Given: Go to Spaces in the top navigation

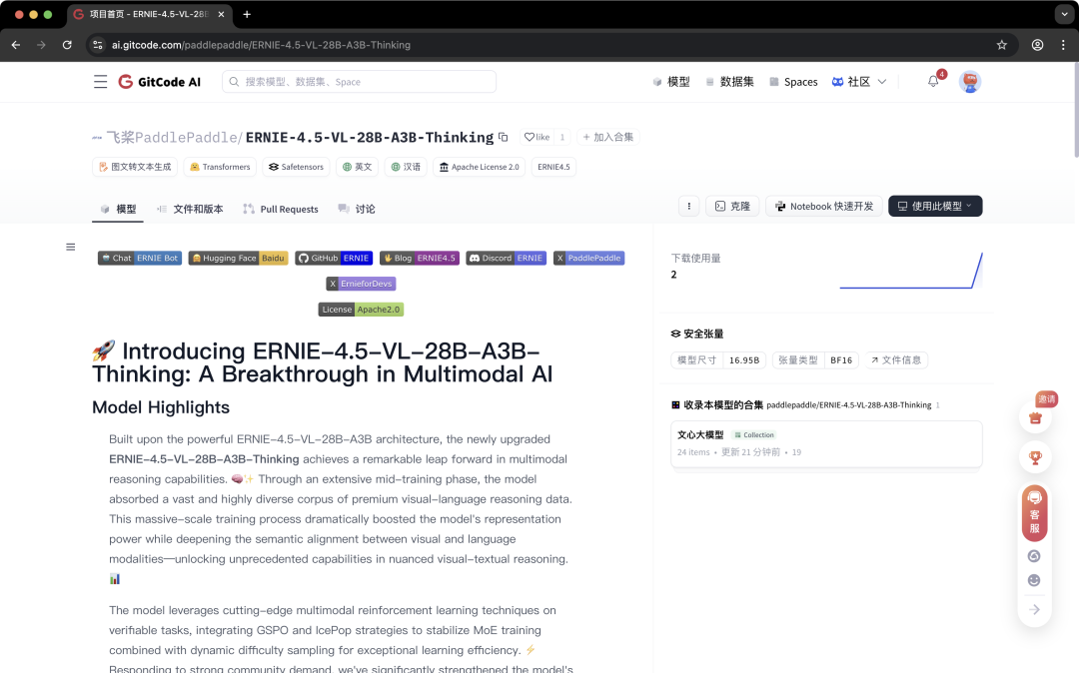Looking at the screenshot, I should coord(793,82).
